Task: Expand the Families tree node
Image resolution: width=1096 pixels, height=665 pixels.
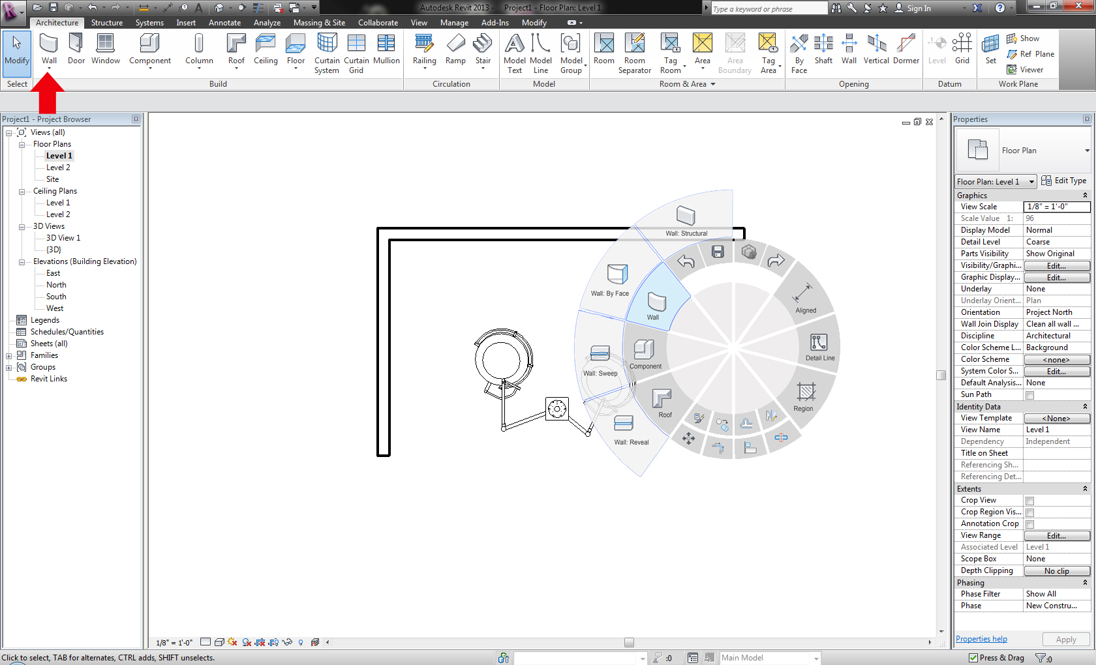Action: click(8, 355)
